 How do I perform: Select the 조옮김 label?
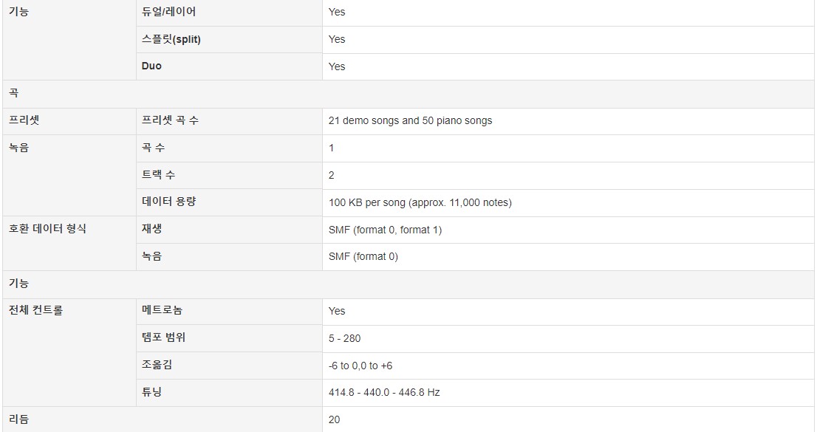(x=157, y=364)
